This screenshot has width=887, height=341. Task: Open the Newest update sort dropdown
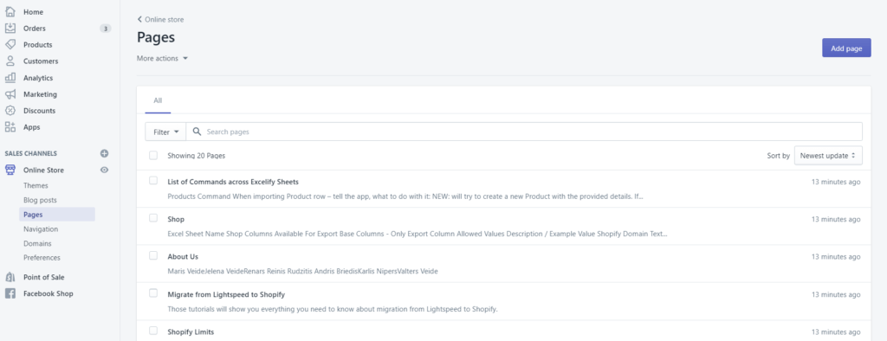click(x=828, y=156)
